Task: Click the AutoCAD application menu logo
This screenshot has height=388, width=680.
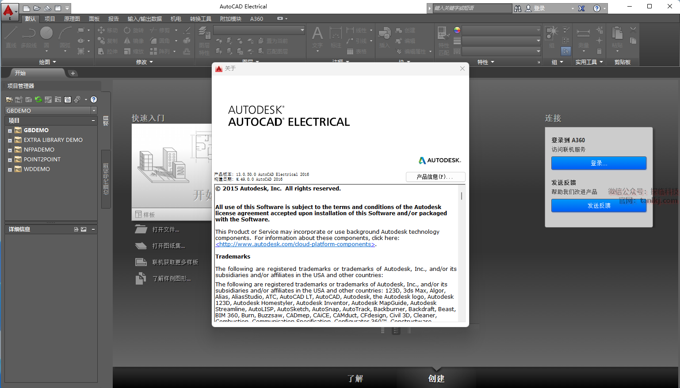Action: 8,11
